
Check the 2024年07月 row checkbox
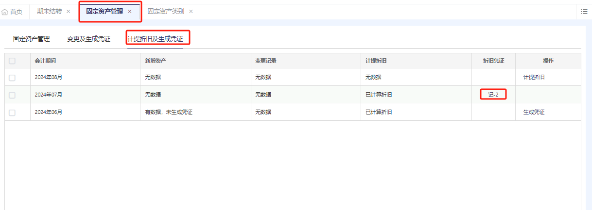click(x=12, y=95)
